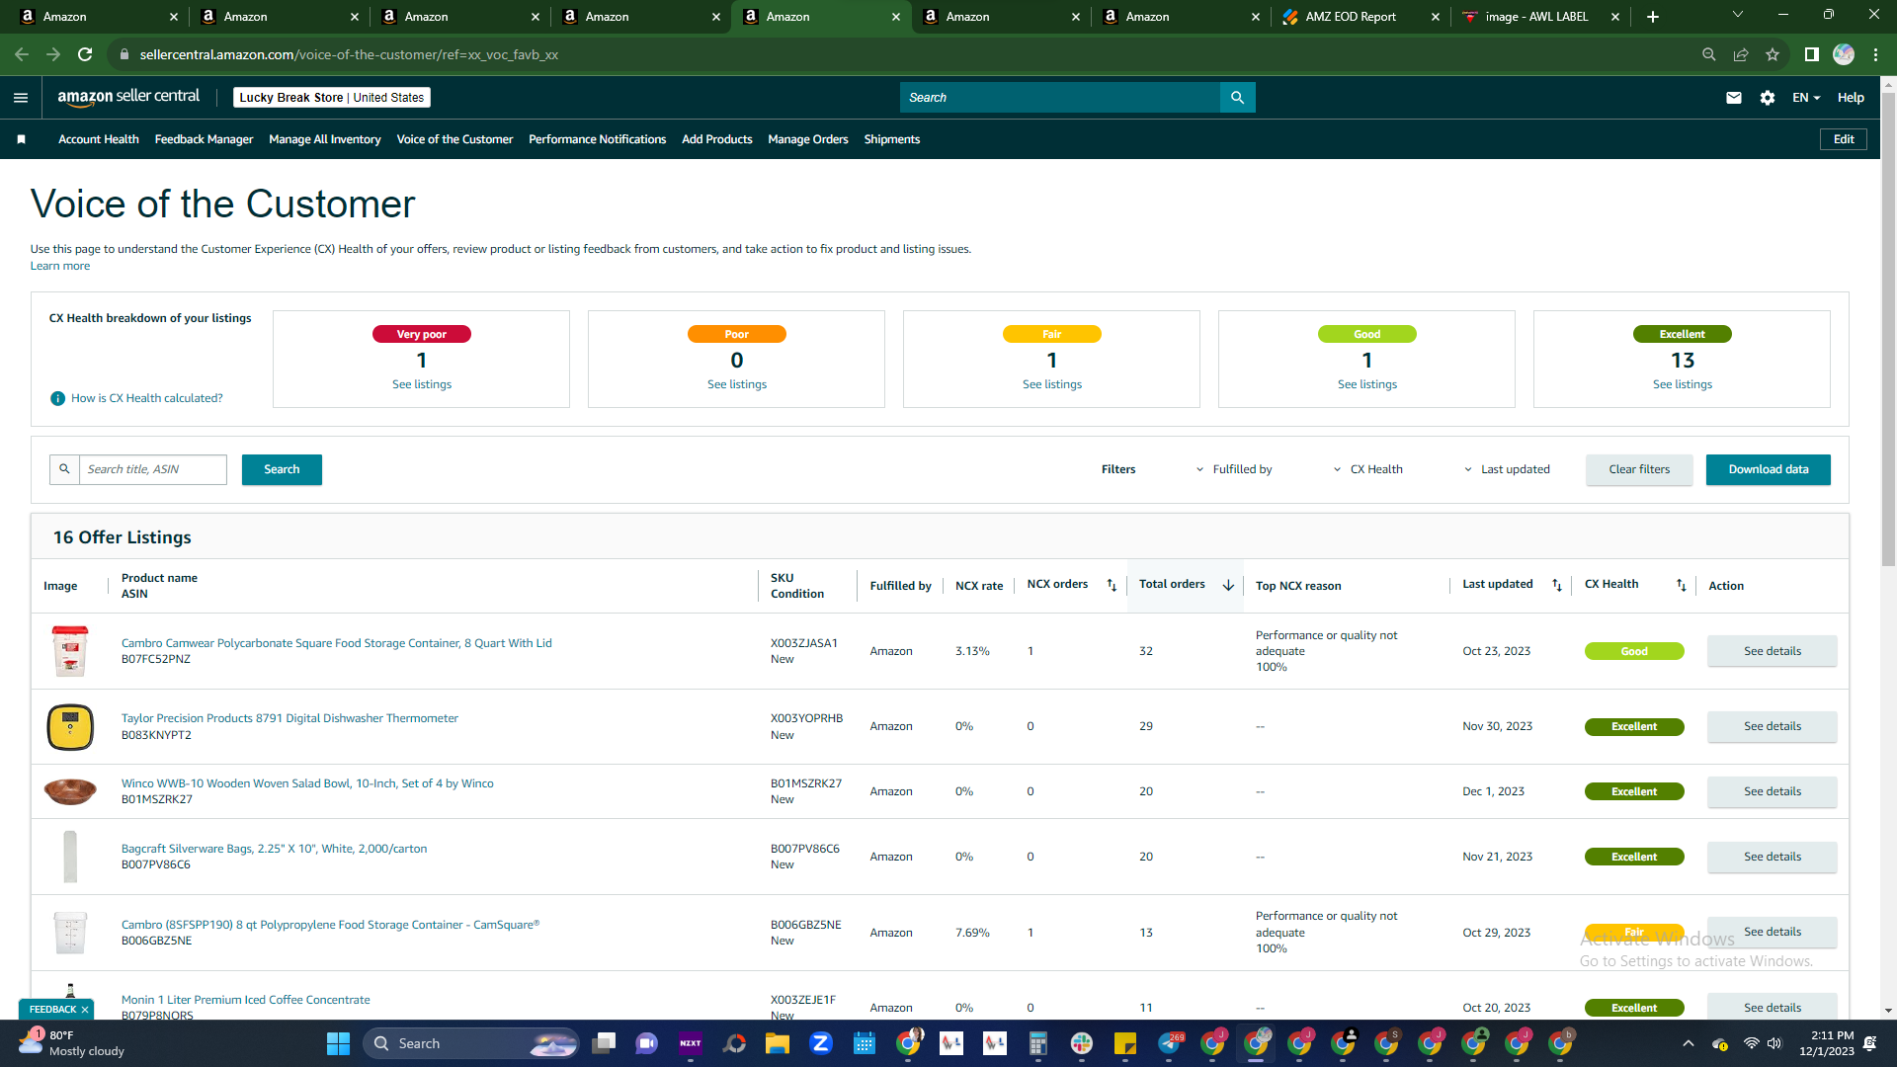The image size is (1897, 1067).
Task: Click the Search button beside title field
Action: coord(282,469)
